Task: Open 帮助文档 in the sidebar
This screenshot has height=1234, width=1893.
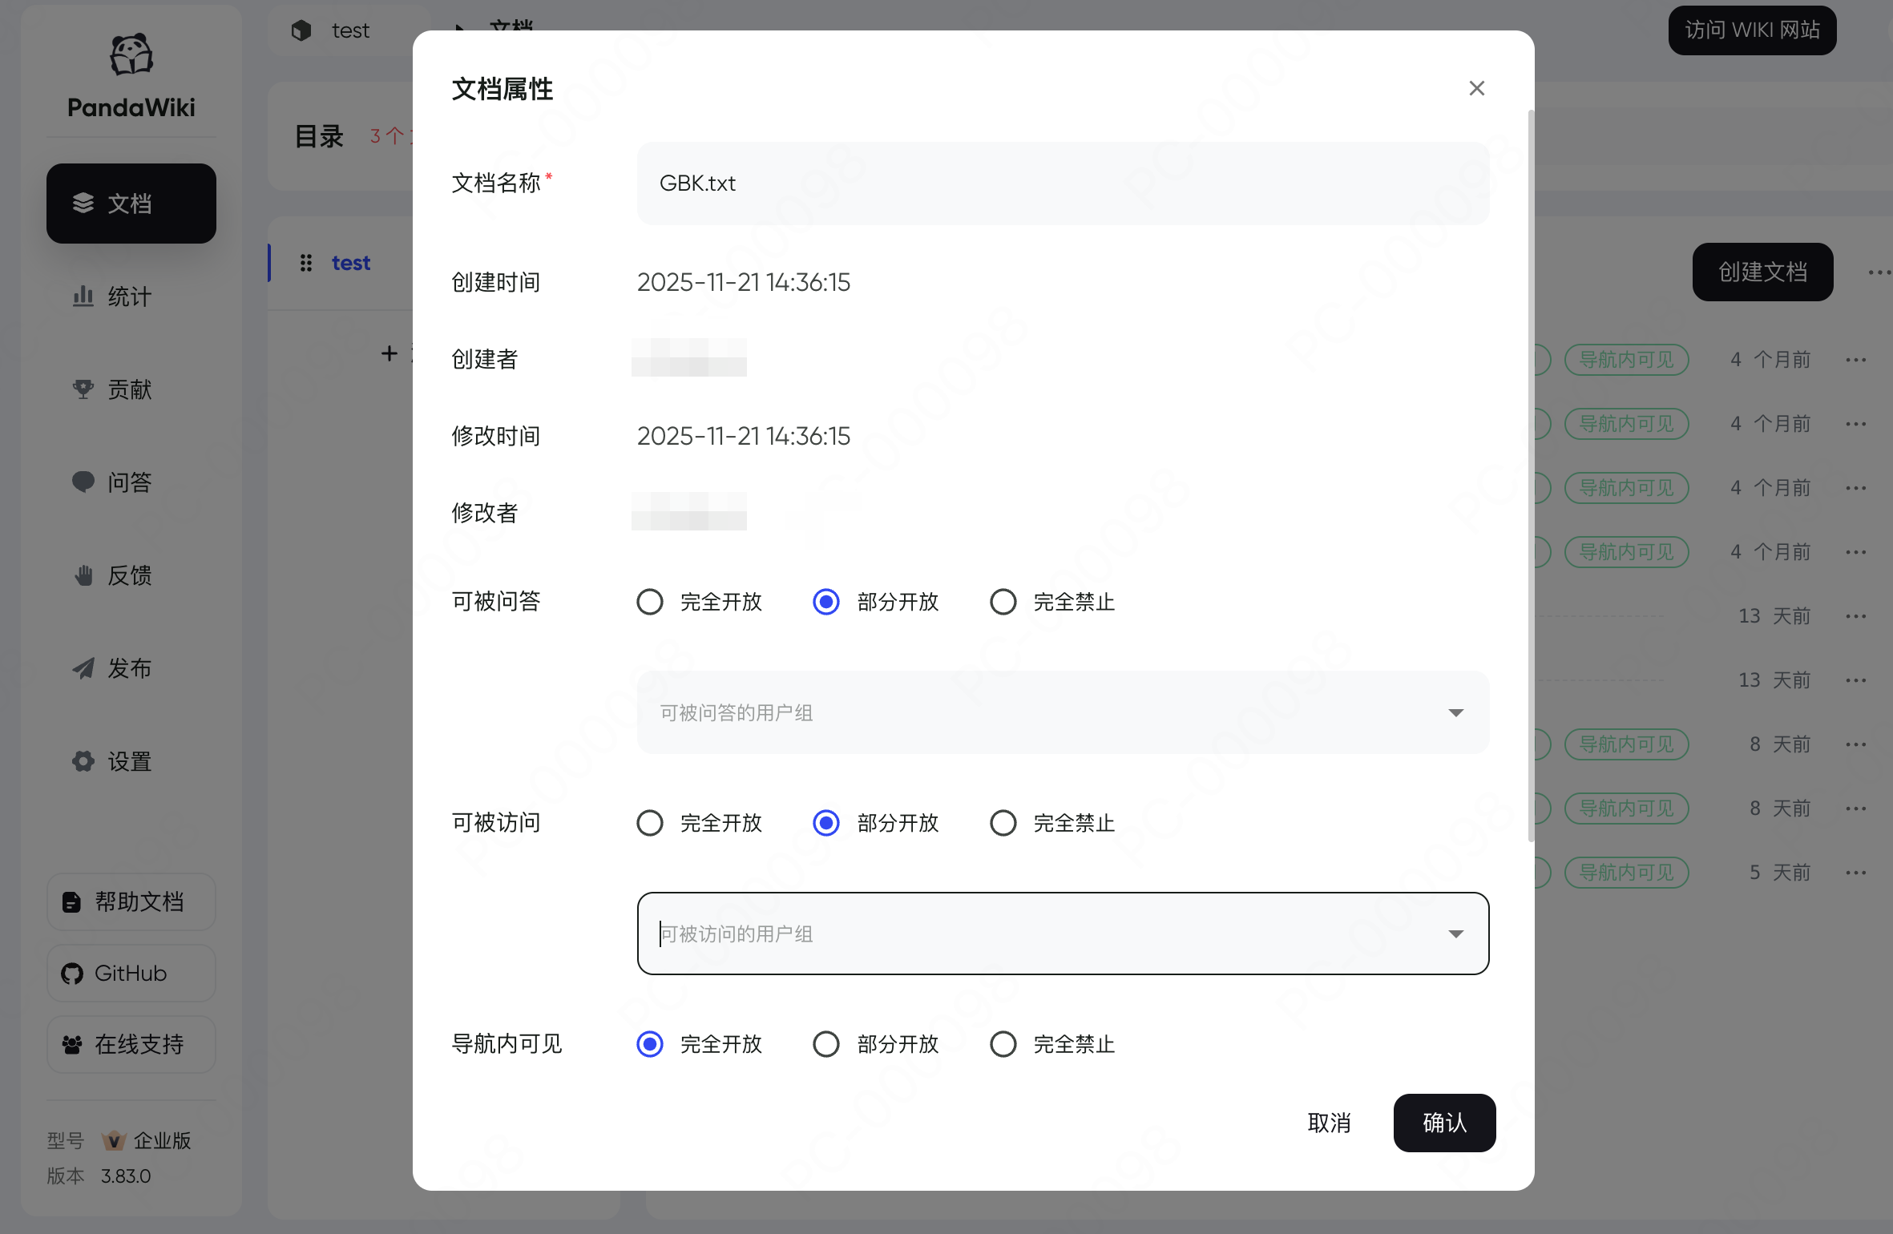Action: click(131, 901)
